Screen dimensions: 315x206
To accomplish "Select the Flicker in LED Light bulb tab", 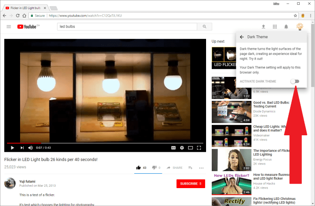I will (x=24, y=8).
